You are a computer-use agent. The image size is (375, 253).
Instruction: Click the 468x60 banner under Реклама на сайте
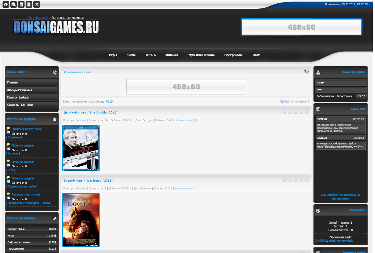186,87
